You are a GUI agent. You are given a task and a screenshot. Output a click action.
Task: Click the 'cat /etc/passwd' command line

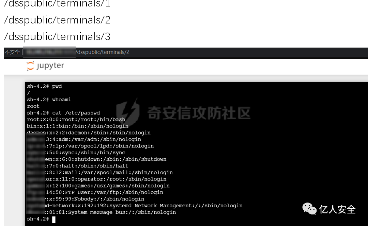63,113
